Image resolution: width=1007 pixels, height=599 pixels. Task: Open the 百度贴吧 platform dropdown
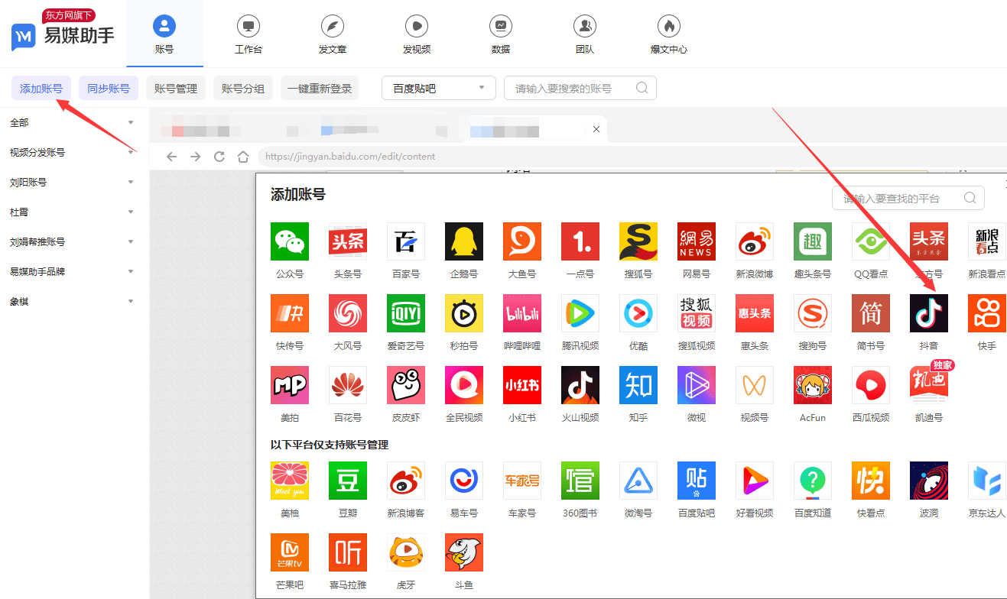click(438, 88)
